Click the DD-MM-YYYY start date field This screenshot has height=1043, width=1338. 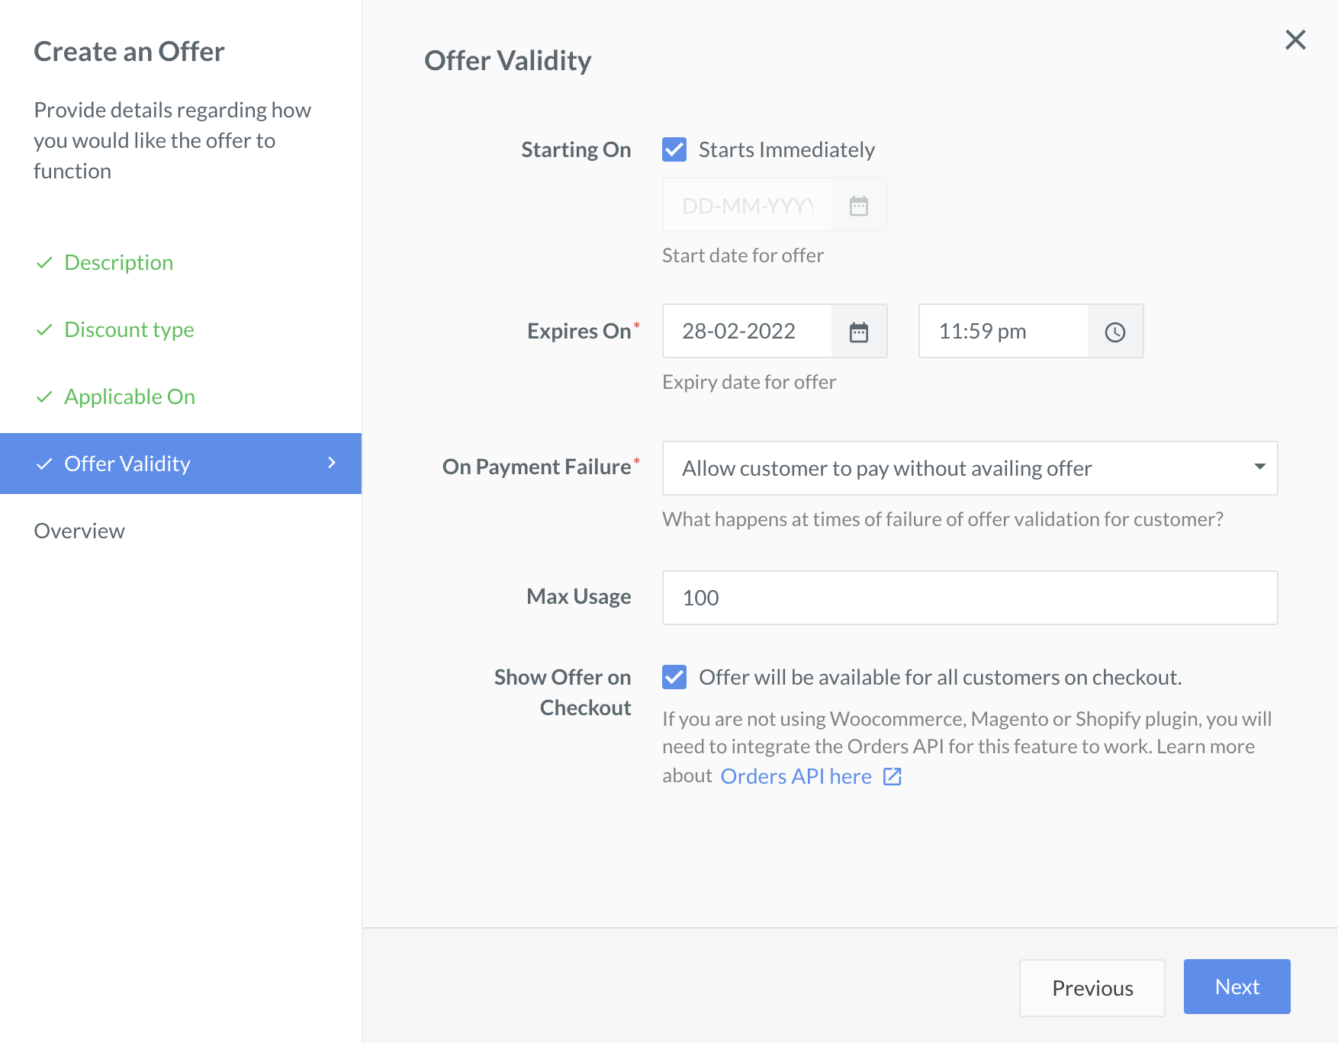tap(747, 205)
